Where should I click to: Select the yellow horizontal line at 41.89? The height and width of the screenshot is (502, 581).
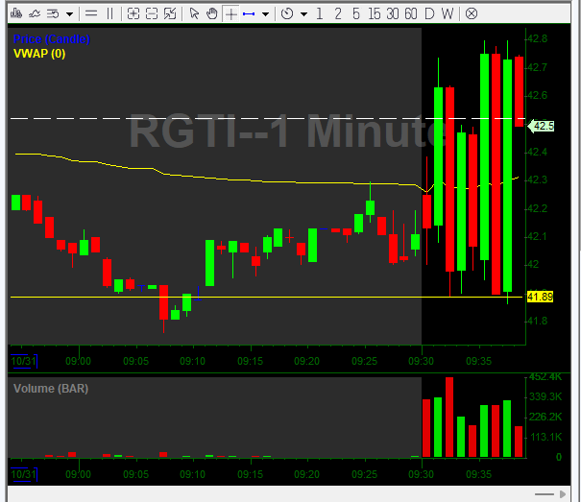pos(267,298)
